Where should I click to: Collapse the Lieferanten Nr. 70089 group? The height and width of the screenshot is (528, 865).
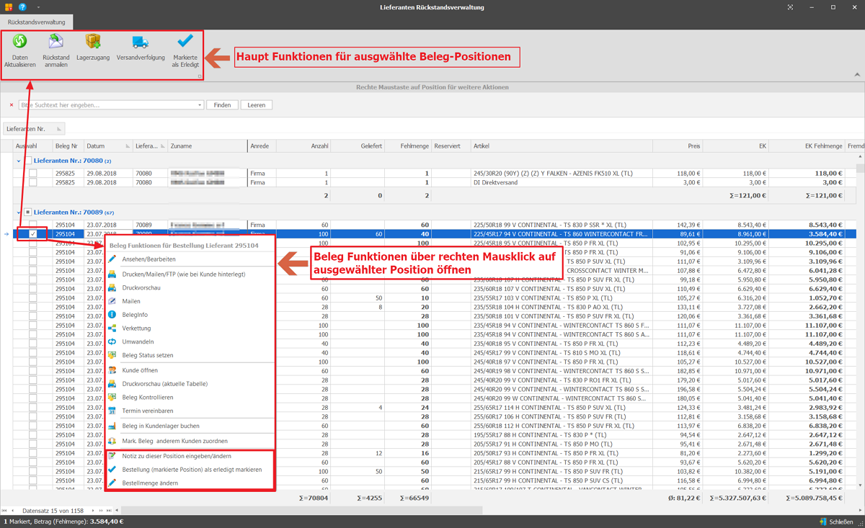click(x=19, y=212)
